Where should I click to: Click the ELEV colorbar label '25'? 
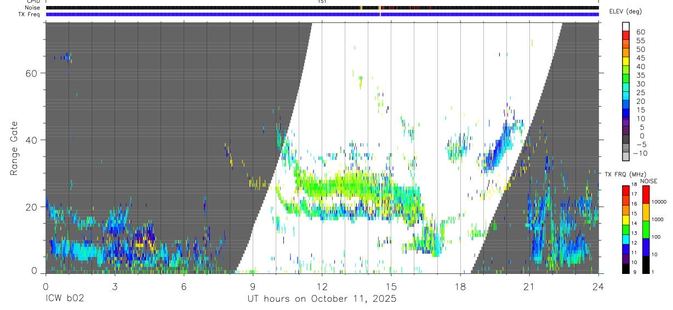click(641, 92)
